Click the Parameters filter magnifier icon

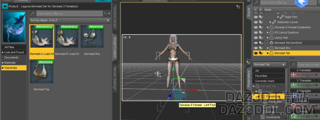click(294, 65)
